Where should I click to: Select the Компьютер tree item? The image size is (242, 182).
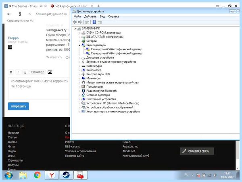click(94, 70)
